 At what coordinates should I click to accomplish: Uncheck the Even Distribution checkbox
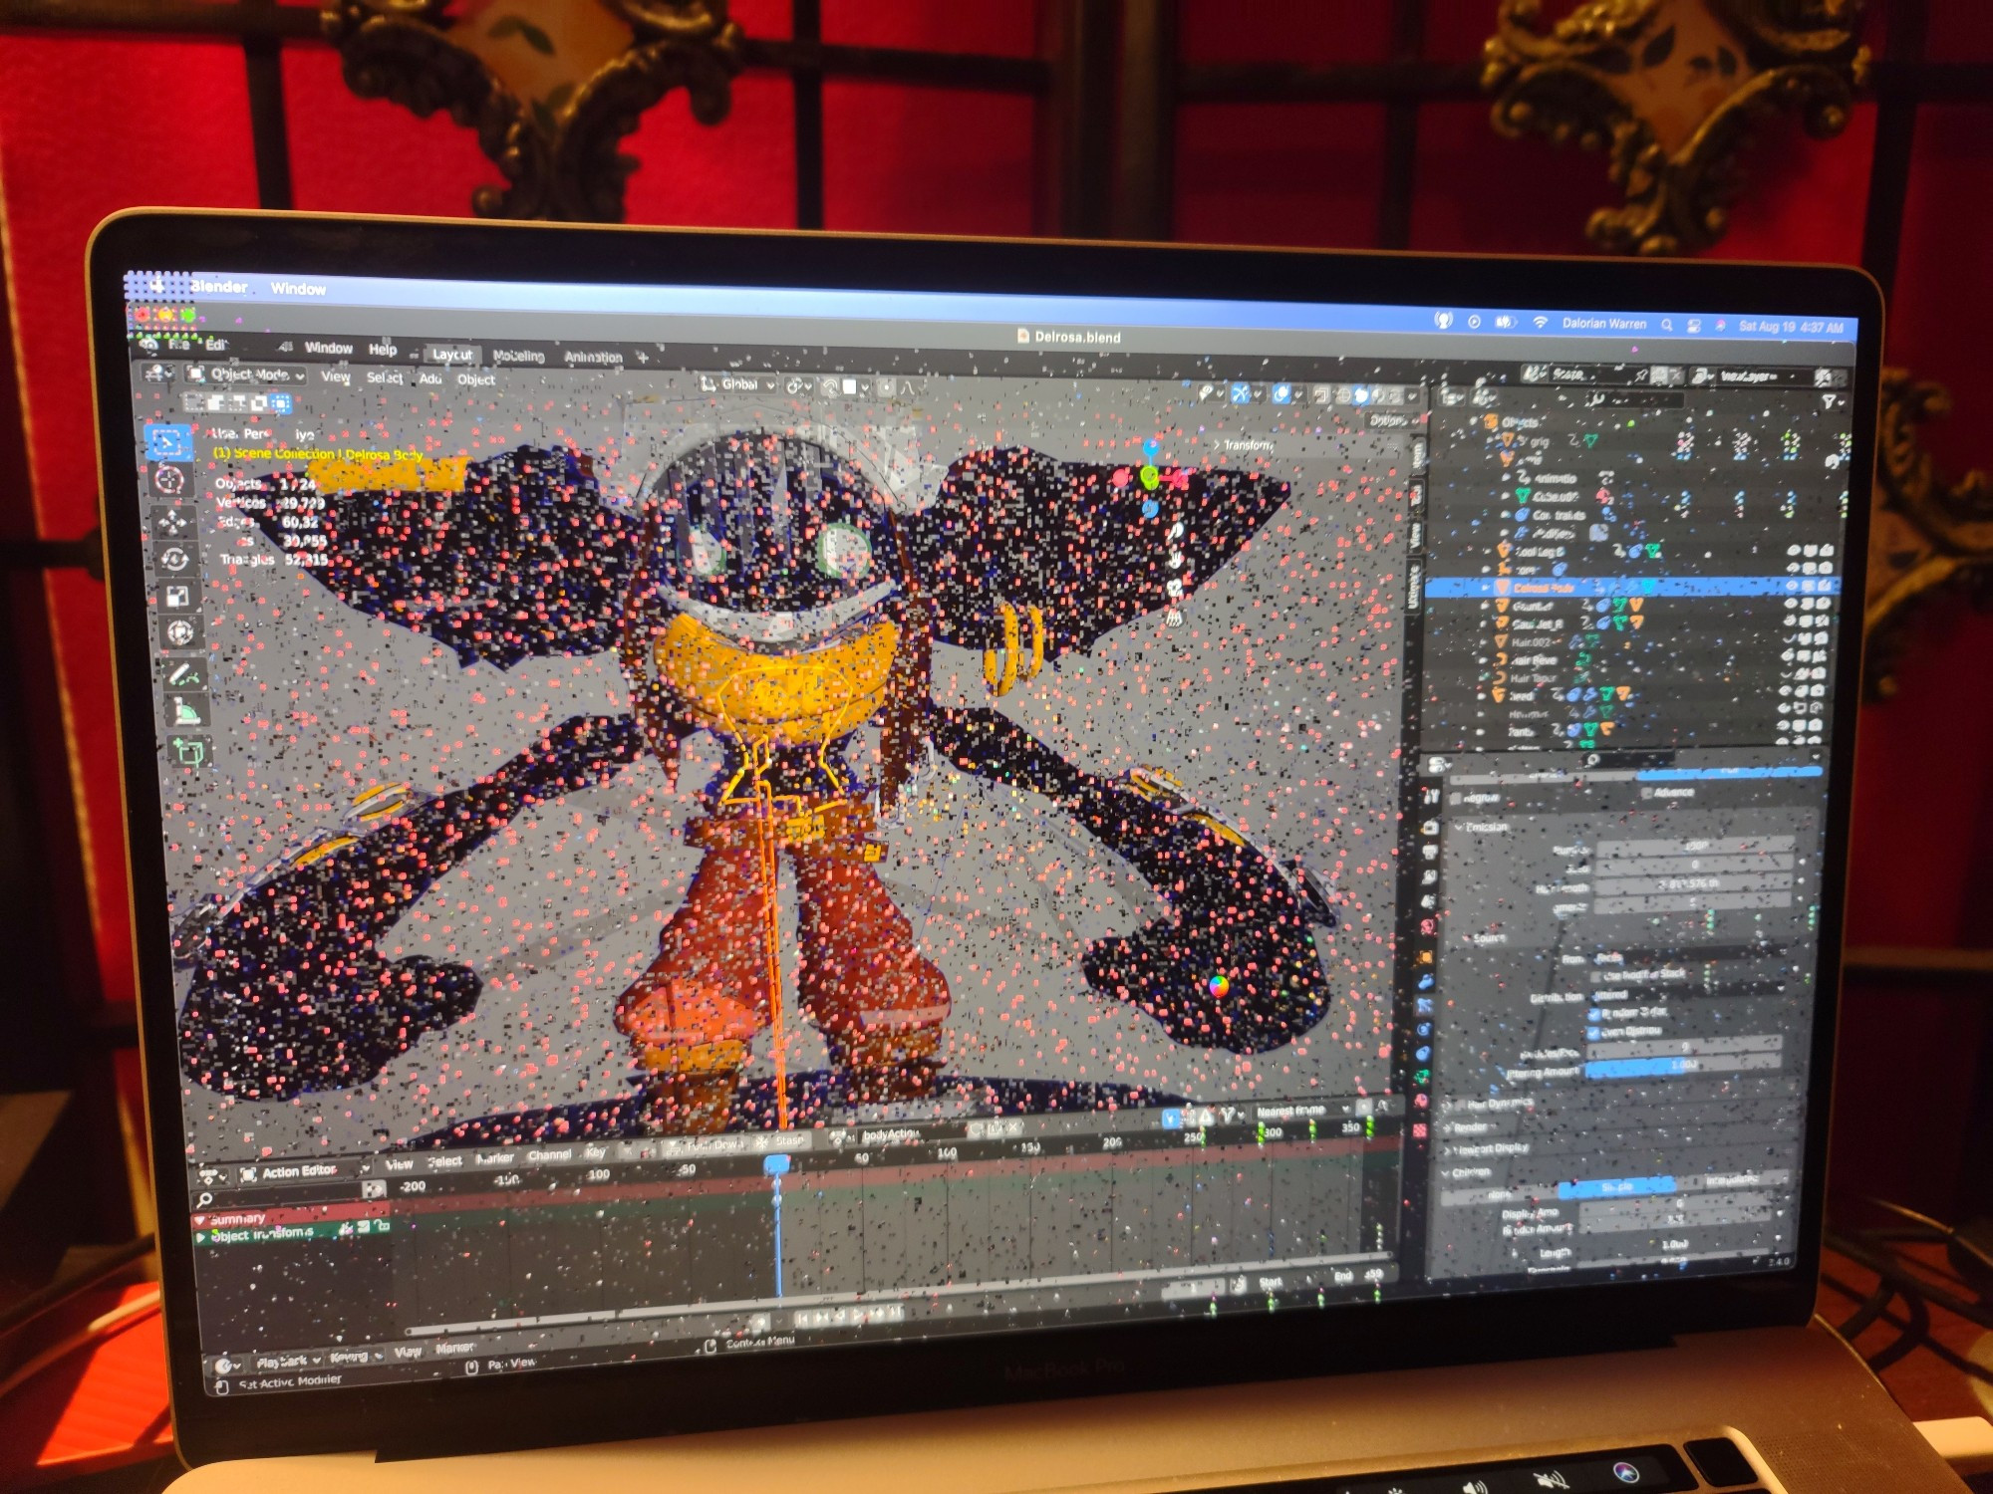(1594, 1032)
